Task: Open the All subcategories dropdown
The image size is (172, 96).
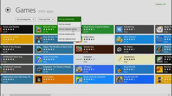Action: coord(26,19)
